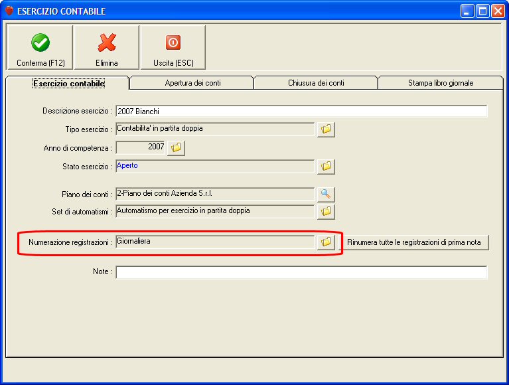Select the Piano dei conti field
The image size is (509, 385).
215,194
